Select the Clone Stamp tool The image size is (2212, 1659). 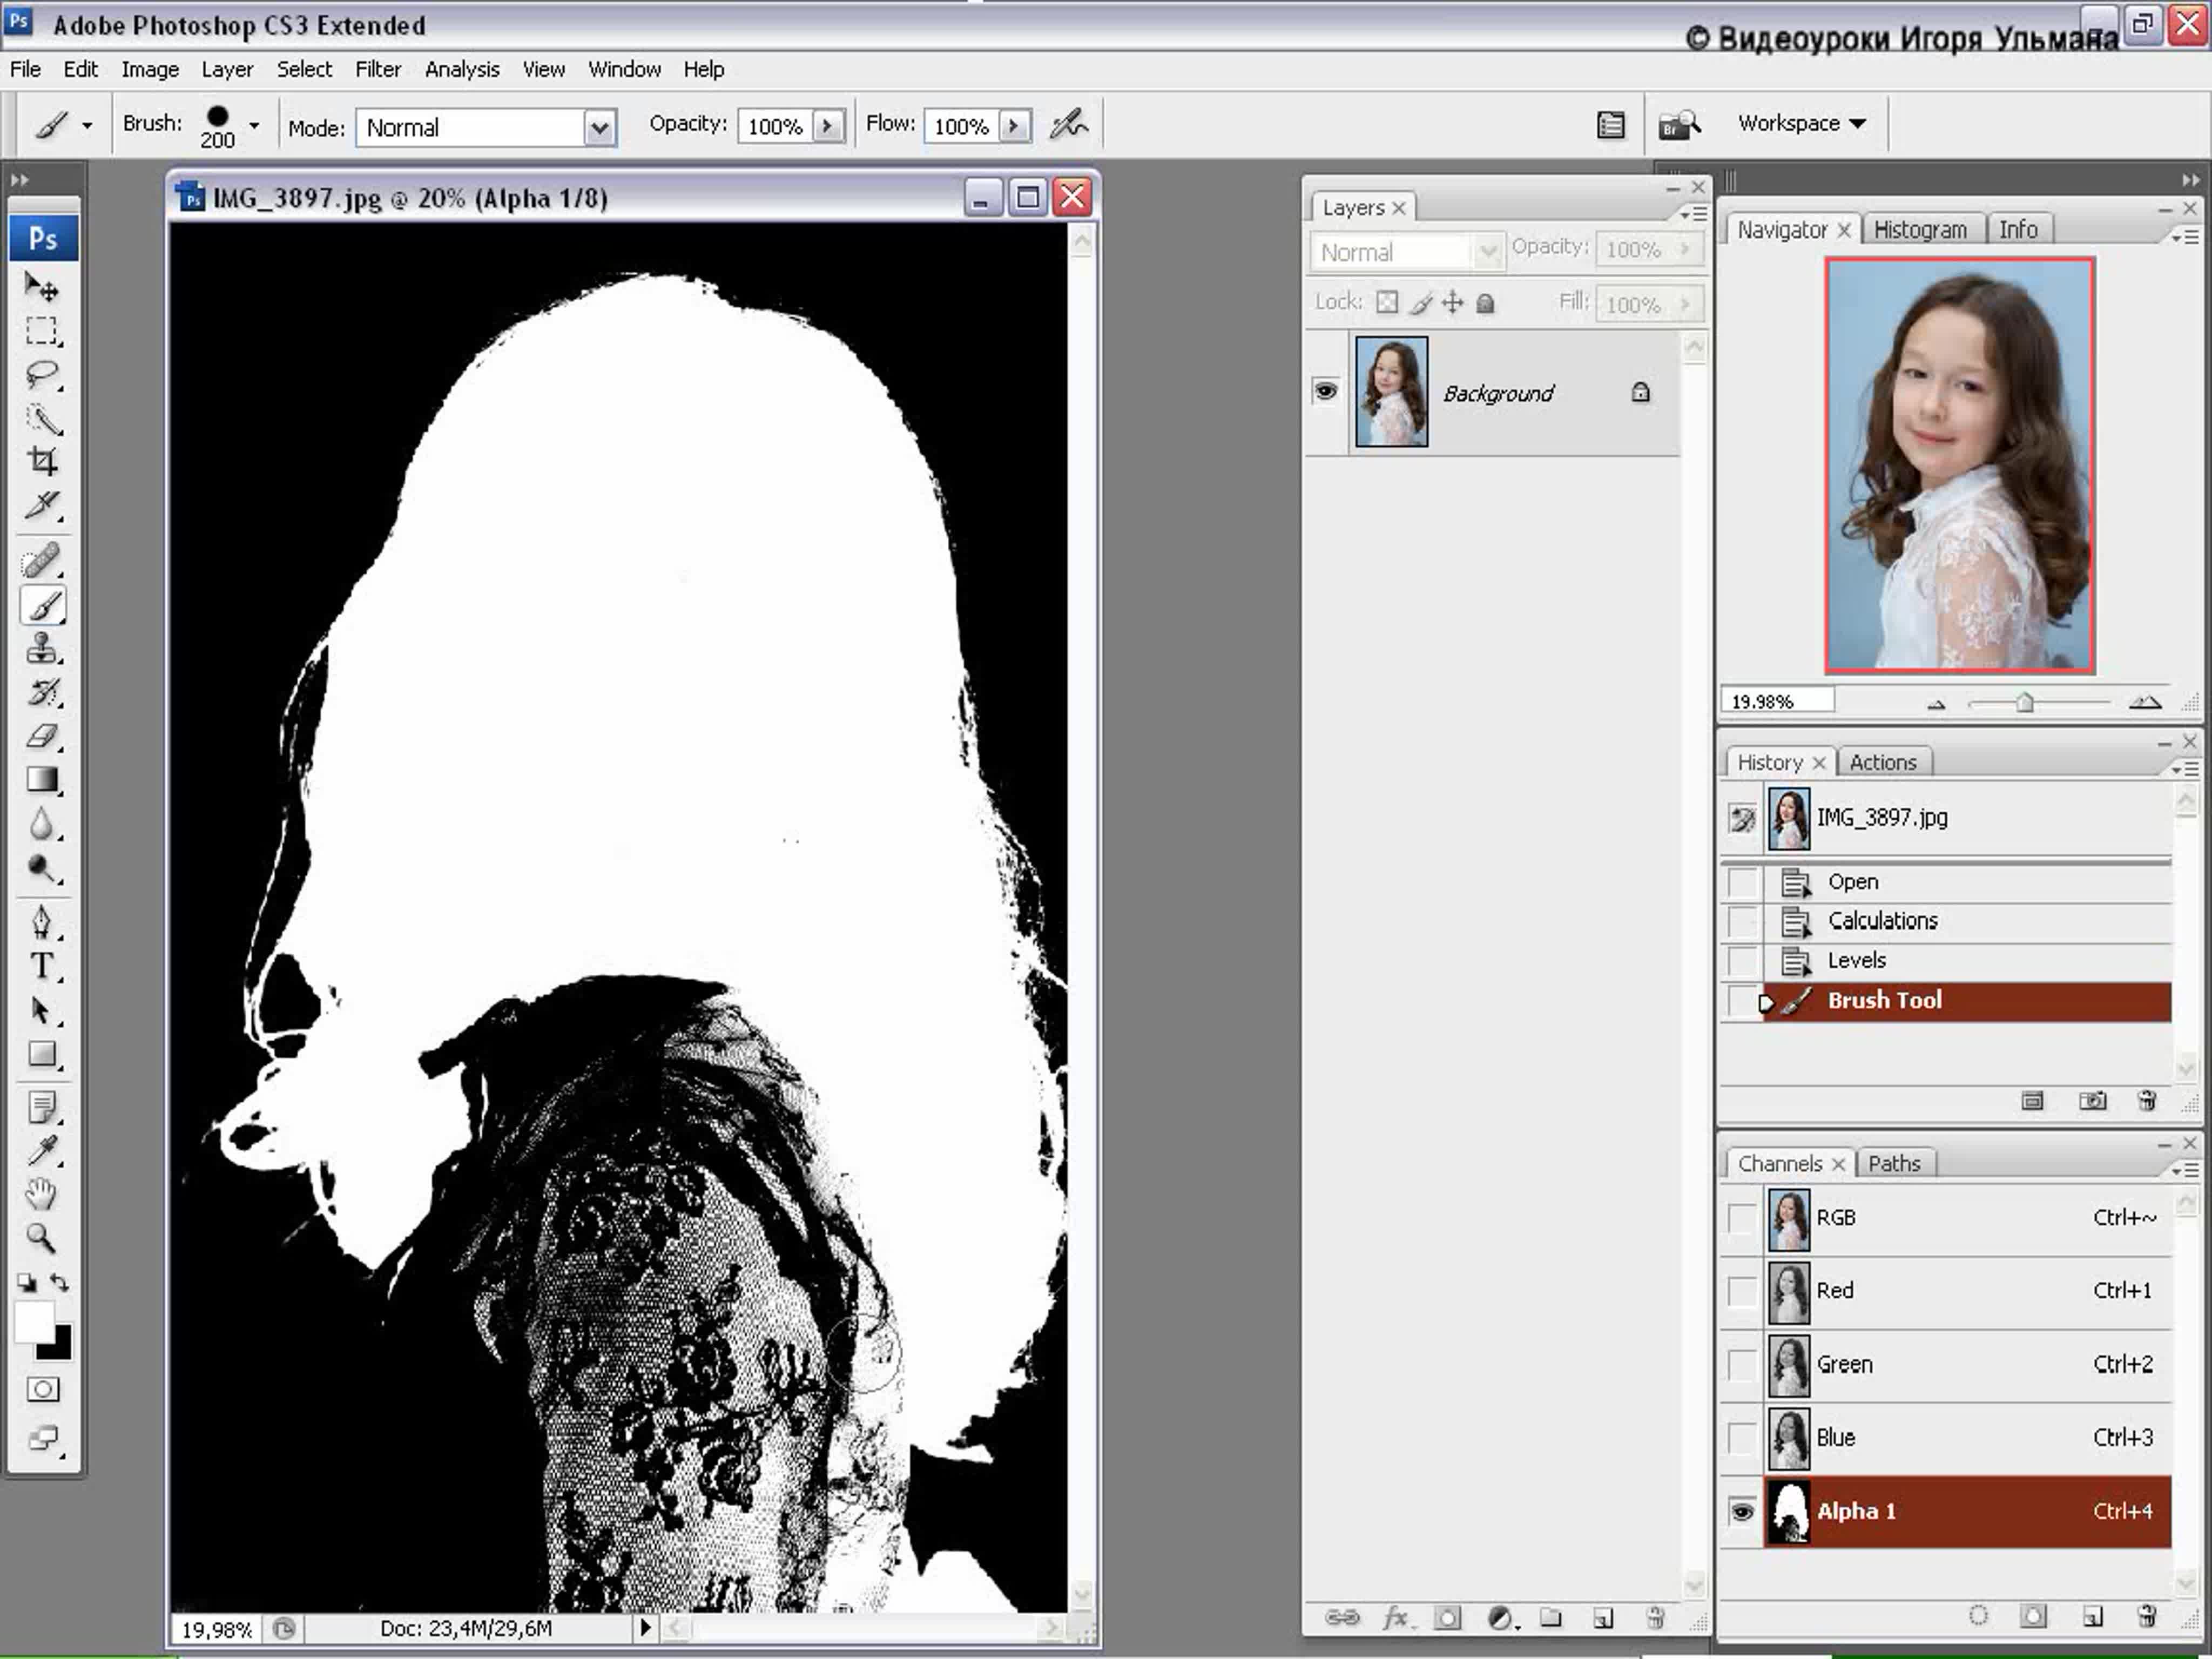coord(42,649)
